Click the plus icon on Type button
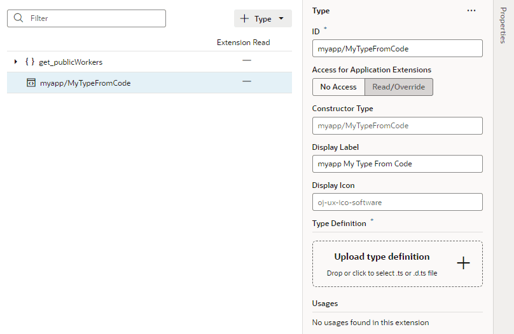Screen dimensions: 514x334 tap(244, 18)
